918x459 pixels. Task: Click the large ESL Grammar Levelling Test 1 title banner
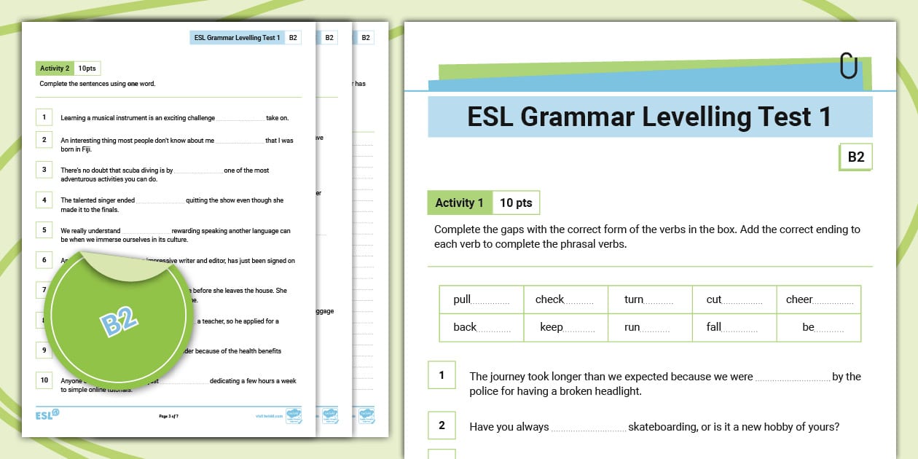[649, 117]
